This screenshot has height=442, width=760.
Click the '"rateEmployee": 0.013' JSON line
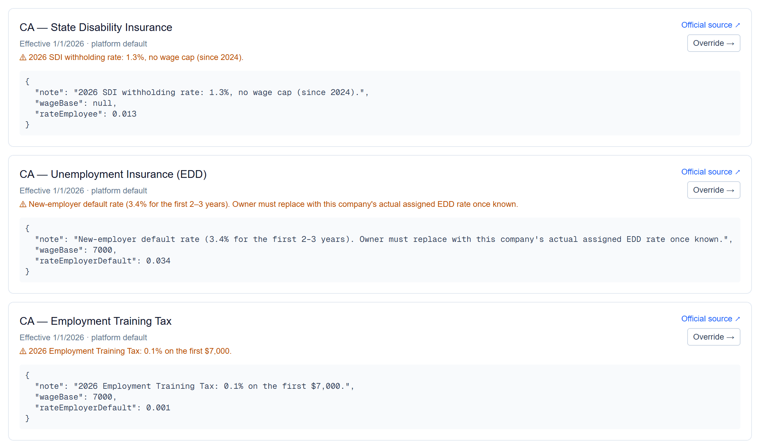(x=86, y=114)
